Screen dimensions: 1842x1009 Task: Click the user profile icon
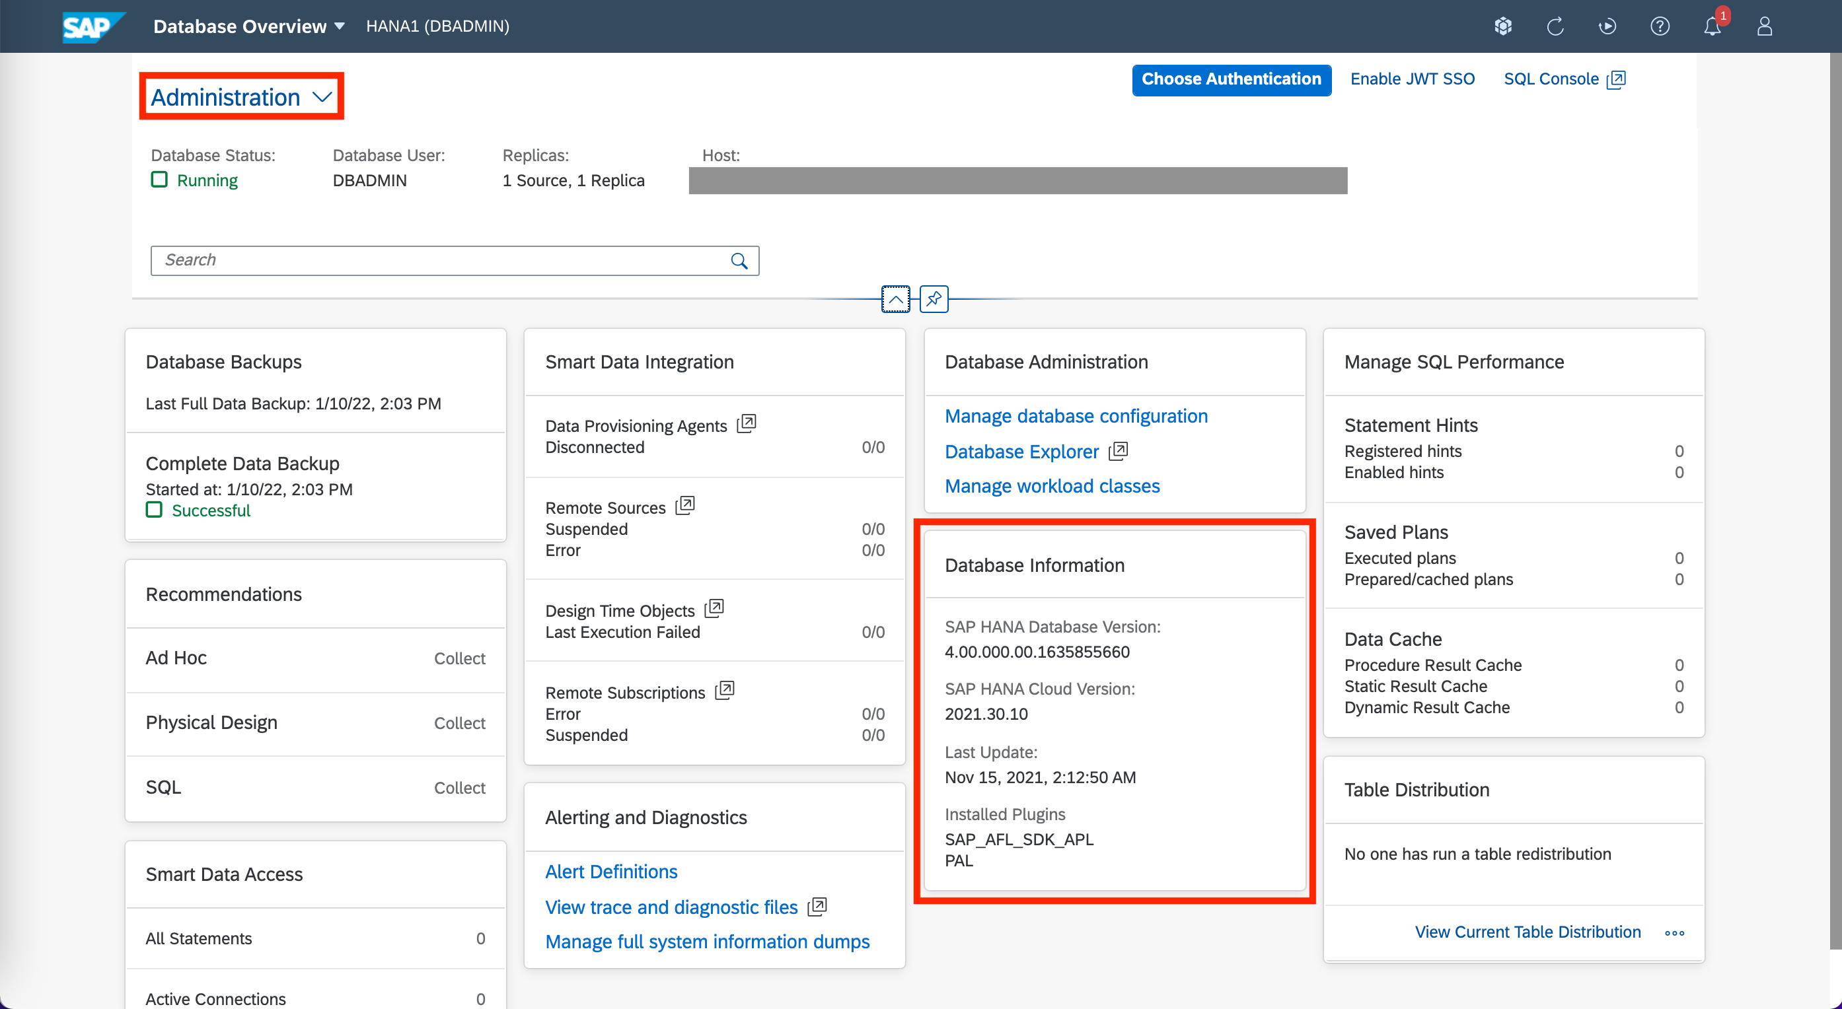tap(1764, 26)
